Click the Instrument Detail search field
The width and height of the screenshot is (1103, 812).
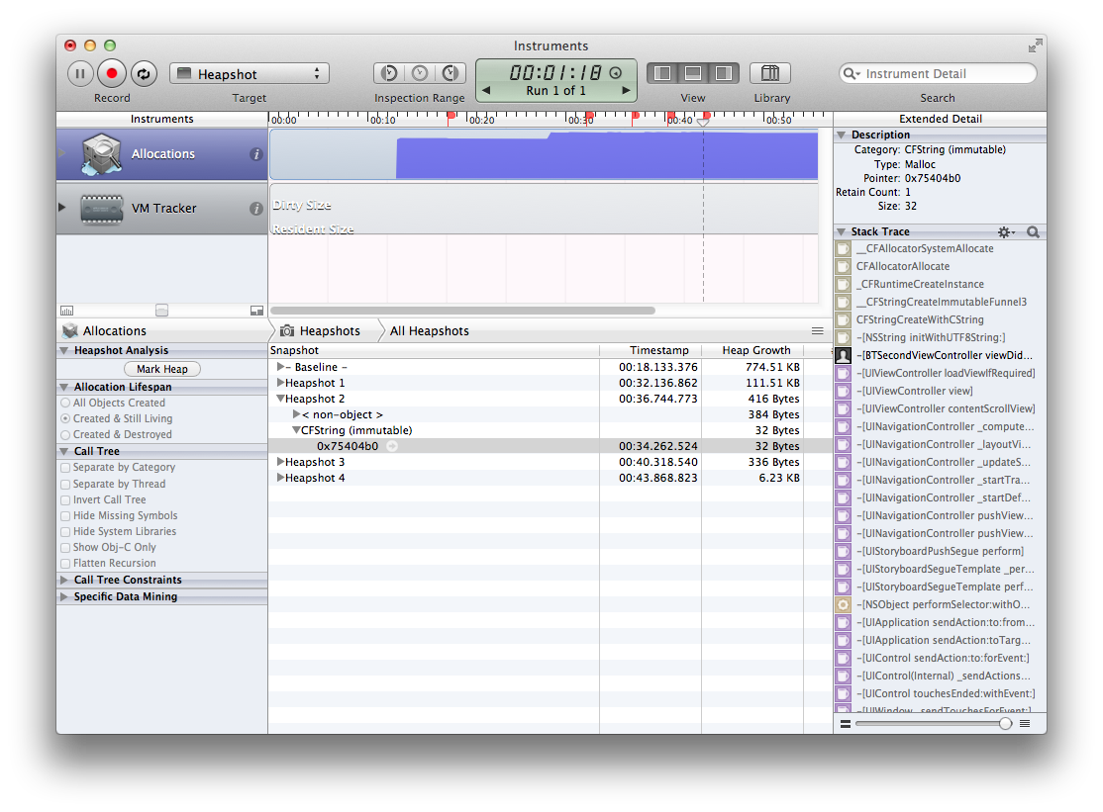pos(939,74)
